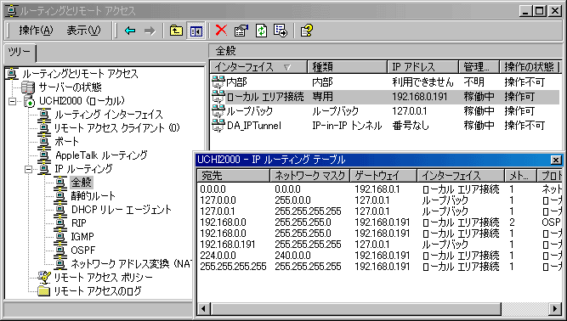The width and height of the screenshot is (567, 321).
Task: Click the リモート アクセスのログ folder icon
Action: (44, 291)
